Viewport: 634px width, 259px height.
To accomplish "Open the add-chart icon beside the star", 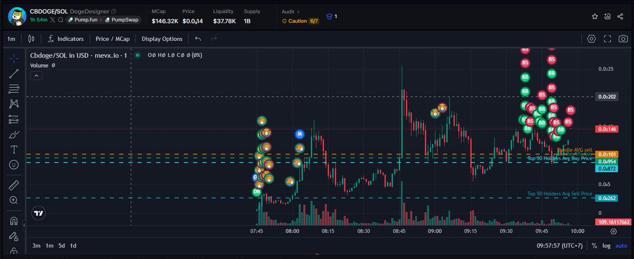I will click(608, 16).
